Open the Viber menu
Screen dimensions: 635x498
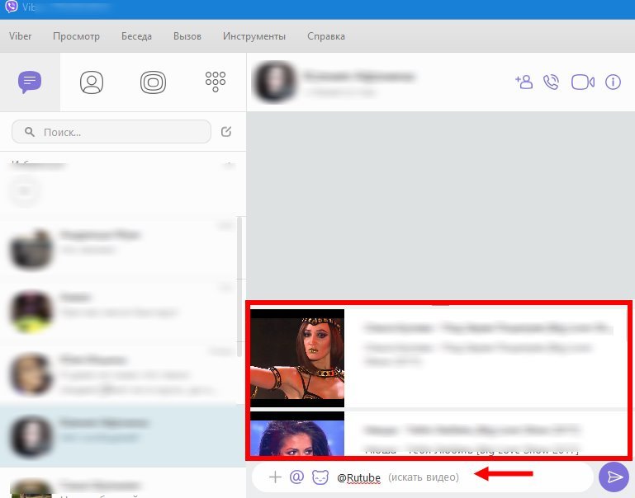(21, 36)
